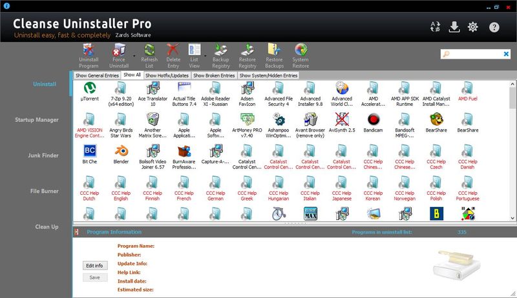Click the small icon beside Program Information
The height and width of the screenshot is (298, 517).
coord(76,232)
